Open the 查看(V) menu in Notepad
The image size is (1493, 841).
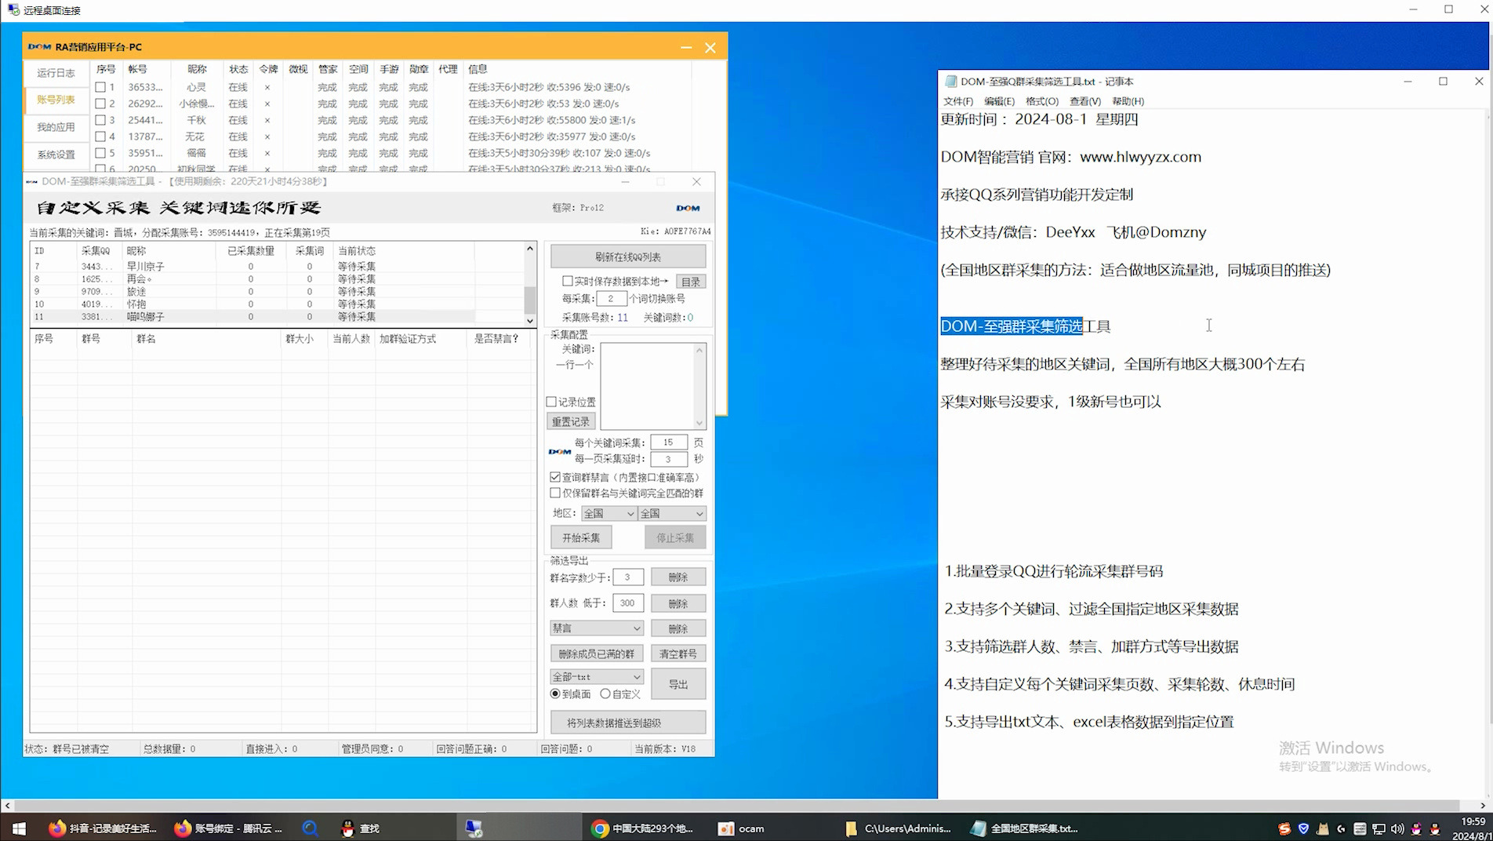click(1085, 101)
